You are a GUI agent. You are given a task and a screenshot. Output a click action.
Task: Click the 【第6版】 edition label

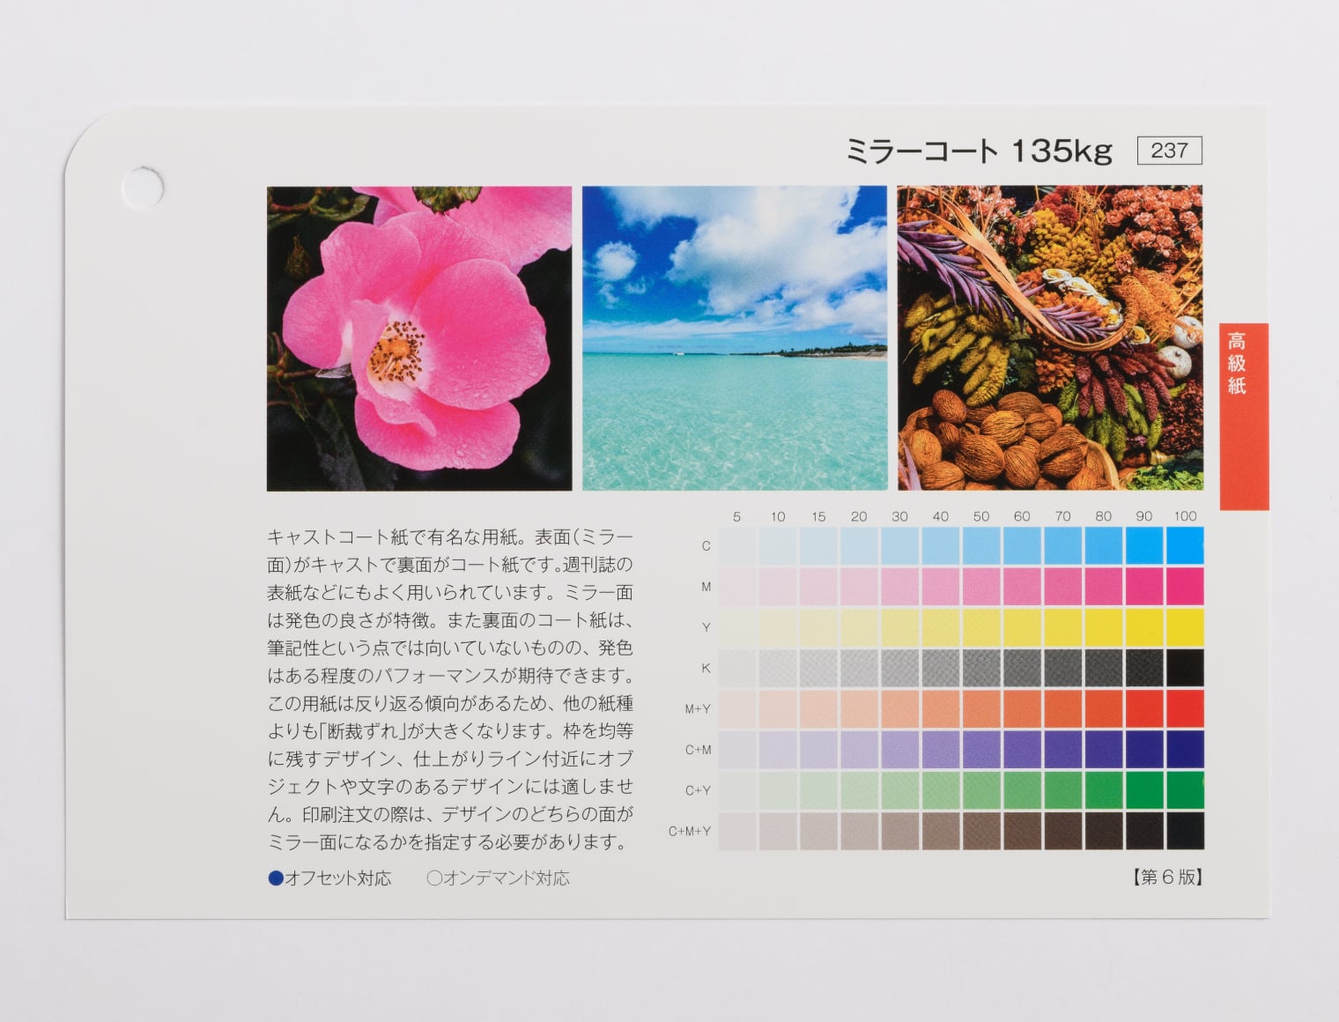click(1167, 878)
